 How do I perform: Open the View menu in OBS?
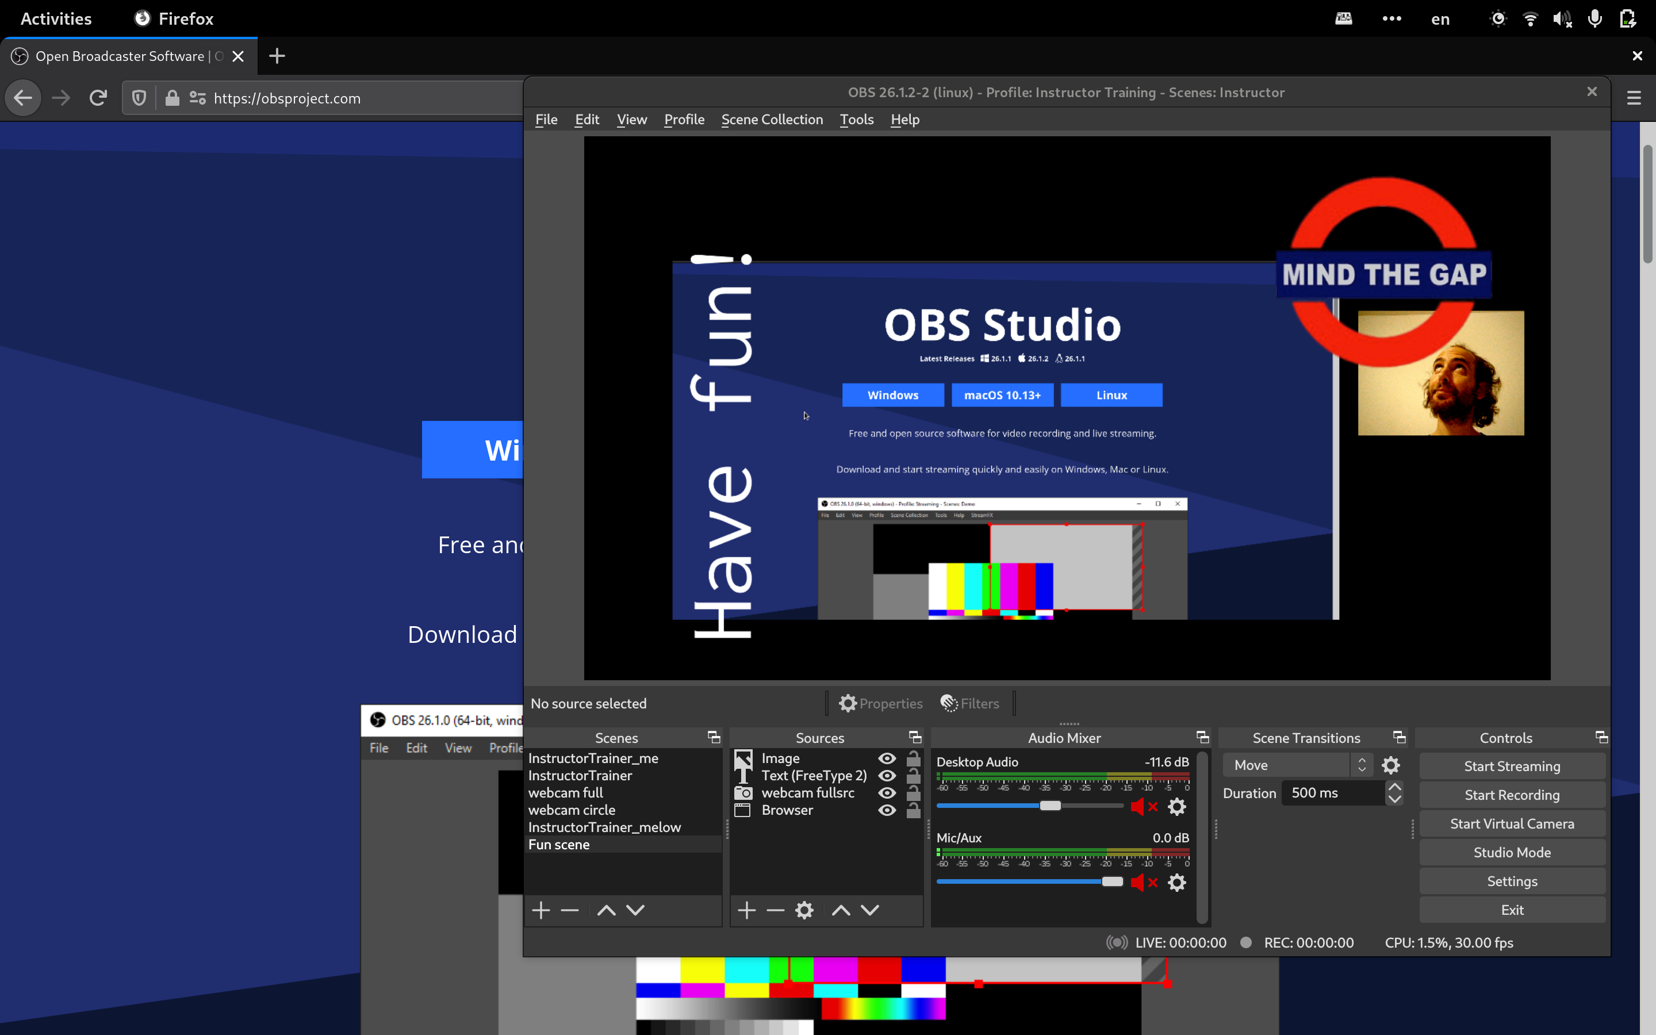pos(631,119)
